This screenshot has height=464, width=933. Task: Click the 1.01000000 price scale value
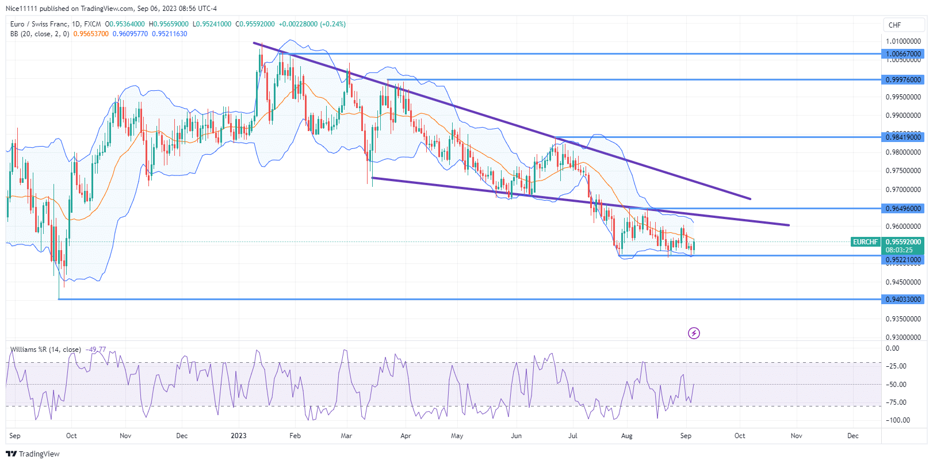tap(903, 41)
